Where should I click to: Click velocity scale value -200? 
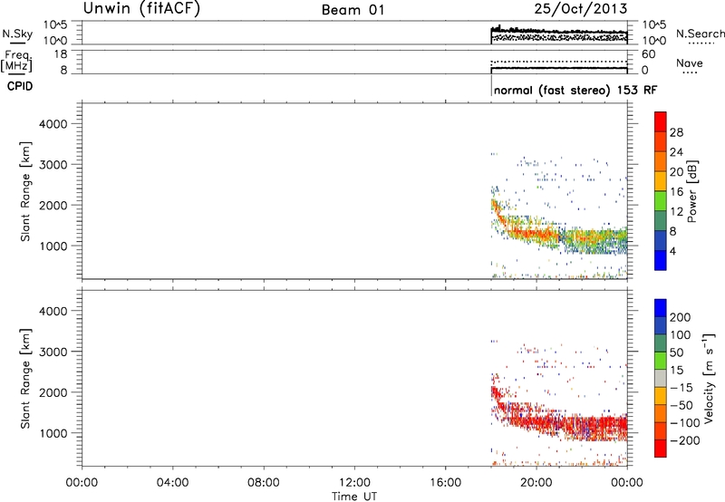pyautogui.click(x=685, y=440)
